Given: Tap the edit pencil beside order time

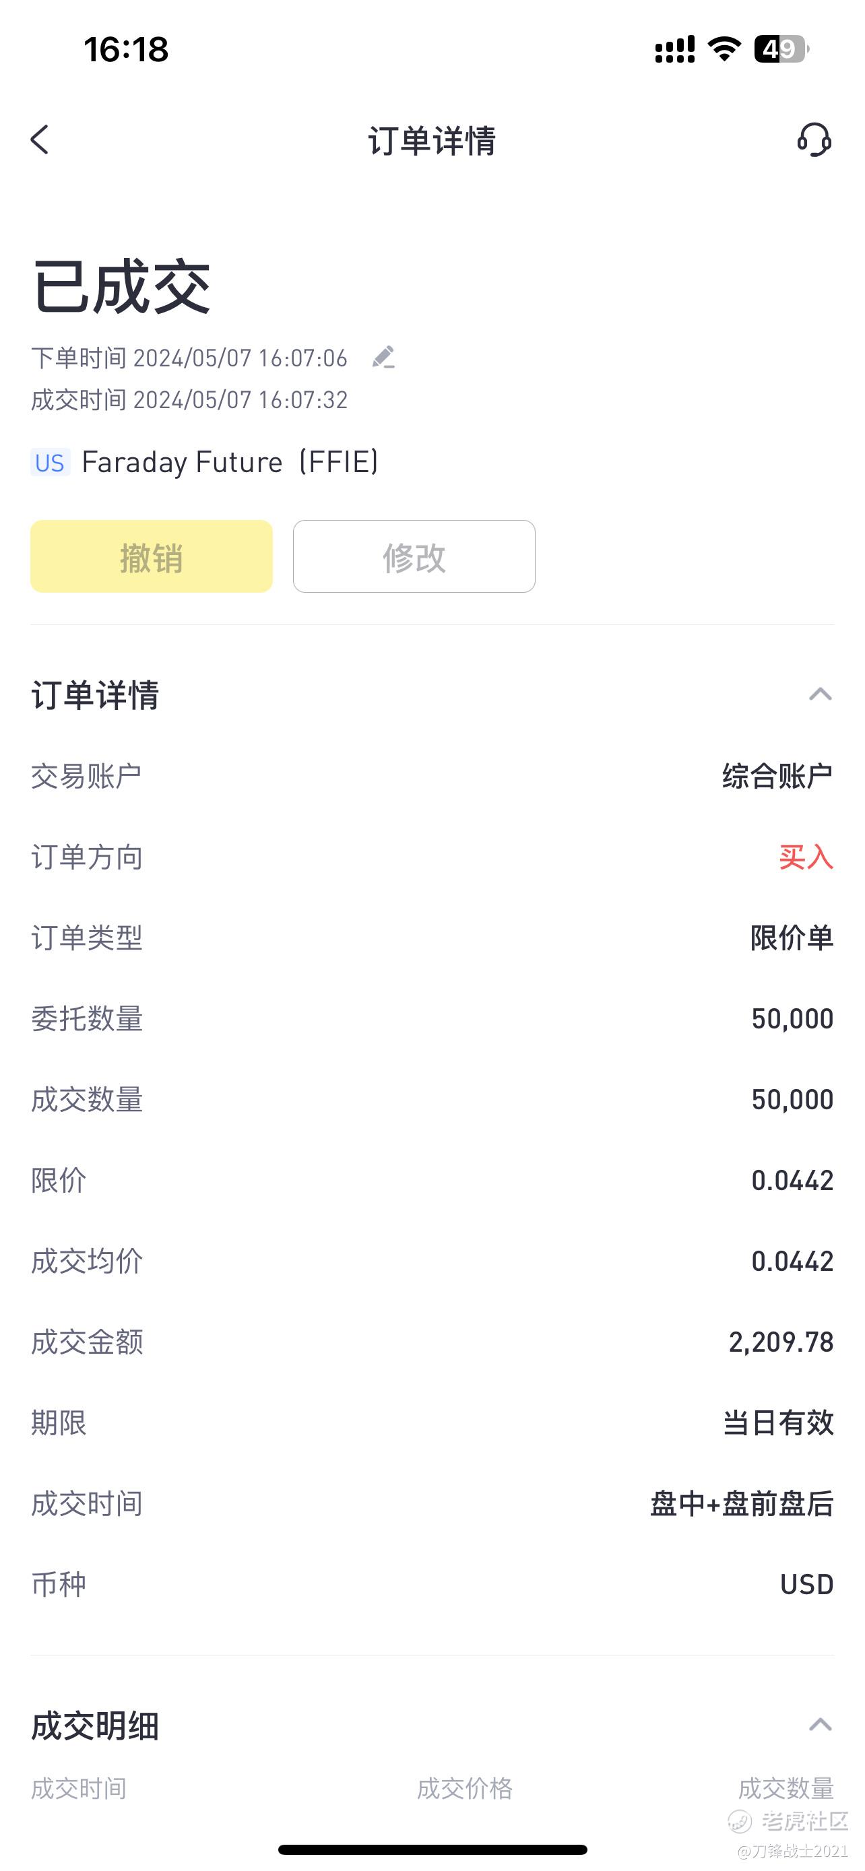Looking at the screenshot, I should (383, 358).
